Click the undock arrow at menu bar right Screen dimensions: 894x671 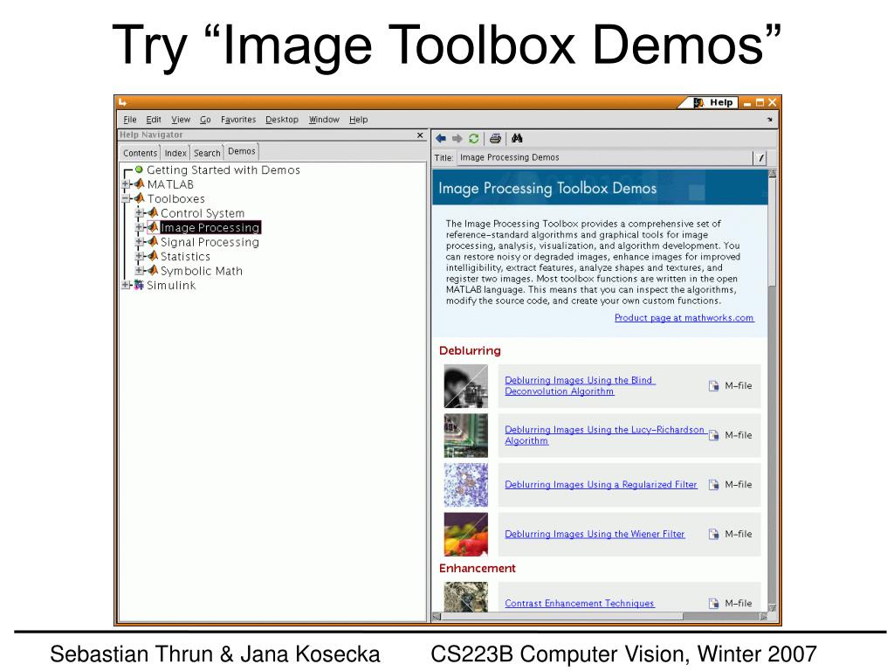770,119
